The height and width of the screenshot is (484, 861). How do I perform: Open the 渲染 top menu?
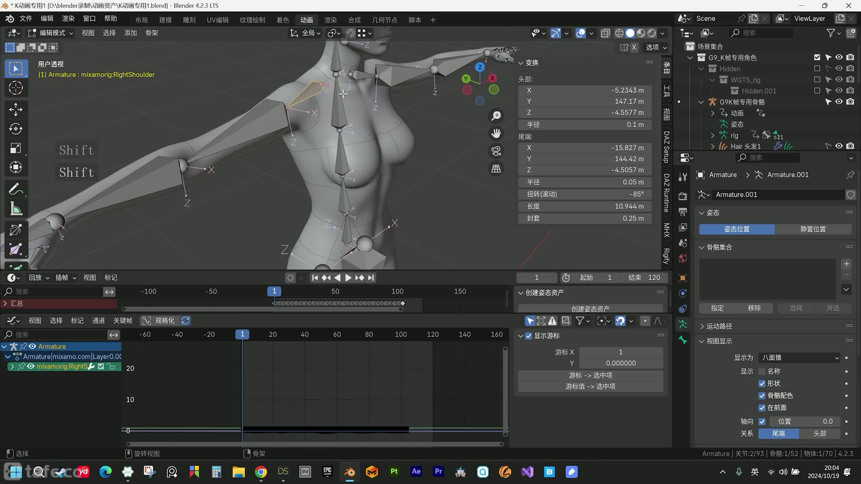(68, 18)
